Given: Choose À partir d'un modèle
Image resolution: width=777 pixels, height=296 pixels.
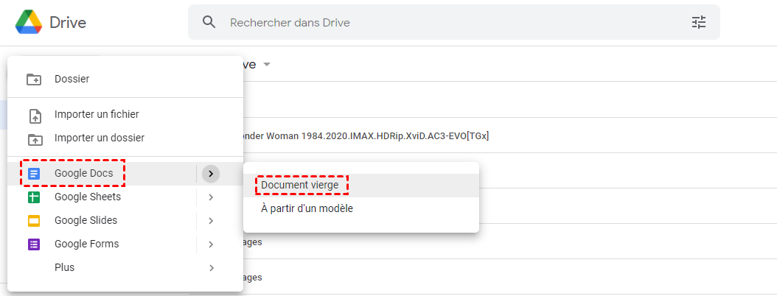Looking at the screenshot, I should [307, 209].
